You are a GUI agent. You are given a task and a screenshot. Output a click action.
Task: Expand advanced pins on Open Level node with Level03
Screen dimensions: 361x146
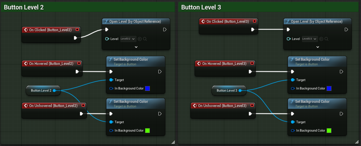318,47
